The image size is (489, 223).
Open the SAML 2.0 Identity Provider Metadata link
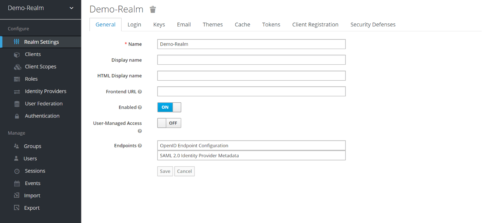click(x=251, y=156)
